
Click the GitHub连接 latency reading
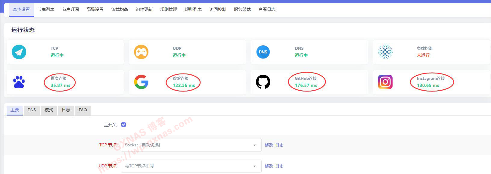[x=306, y=85]
